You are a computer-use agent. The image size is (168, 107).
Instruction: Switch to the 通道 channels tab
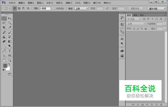click(x=135, y=15)
